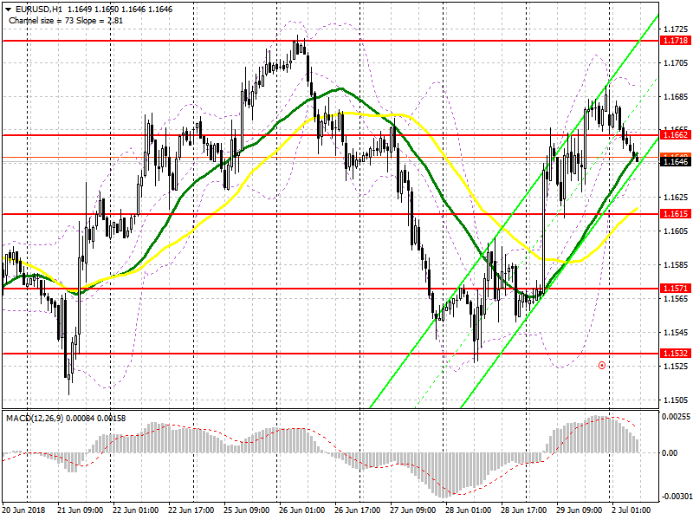
Task: Select the red 1.1532 price level tag
Action: [676, 354]
